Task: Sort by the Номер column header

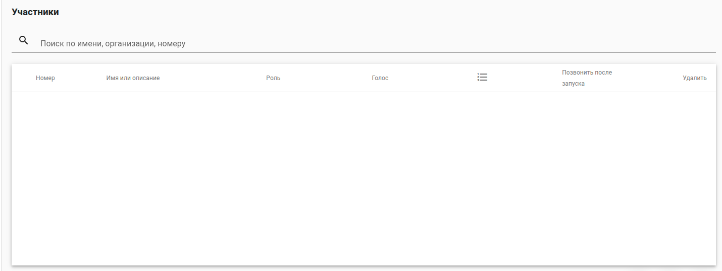Action: 45,78
